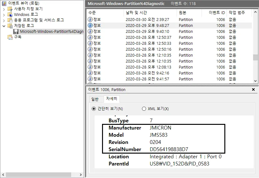Click the JMS583 Model value
Image resolution: width=259 pixels, height=178 pixels.
159,135
